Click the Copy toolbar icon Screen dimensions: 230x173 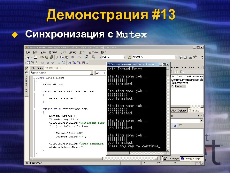pyautogui.click(x=62, y=57)
